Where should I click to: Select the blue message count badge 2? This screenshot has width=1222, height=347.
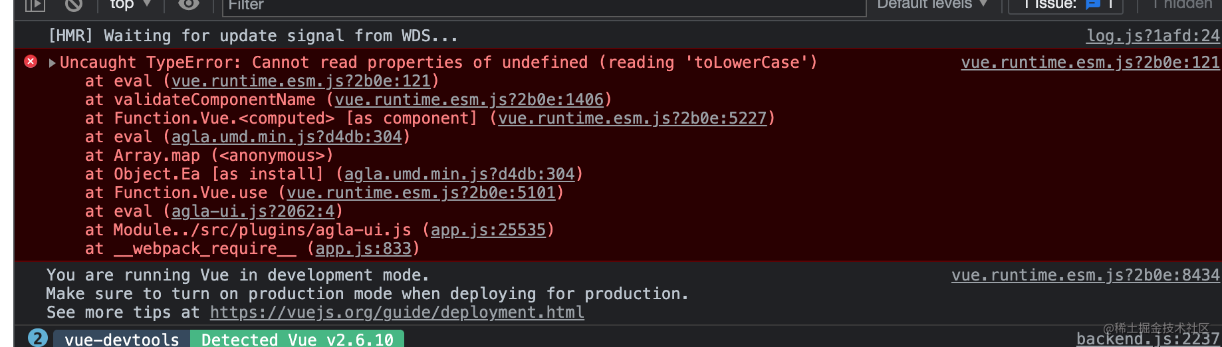click(x=38, y=338)
